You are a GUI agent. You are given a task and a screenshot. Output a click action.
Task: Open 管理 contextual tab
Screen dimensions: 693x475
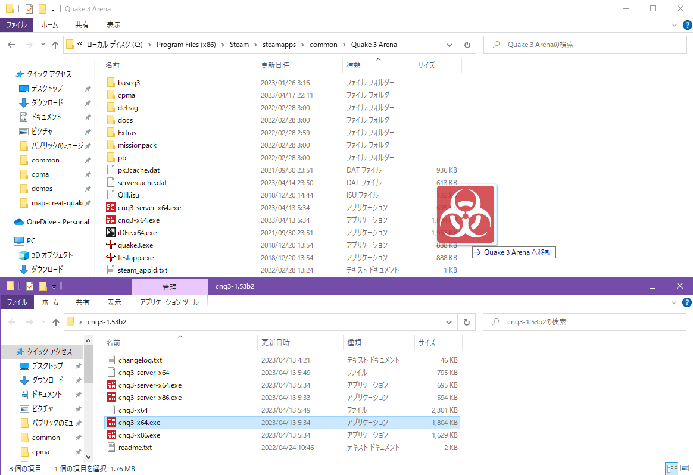coord(170,287)
